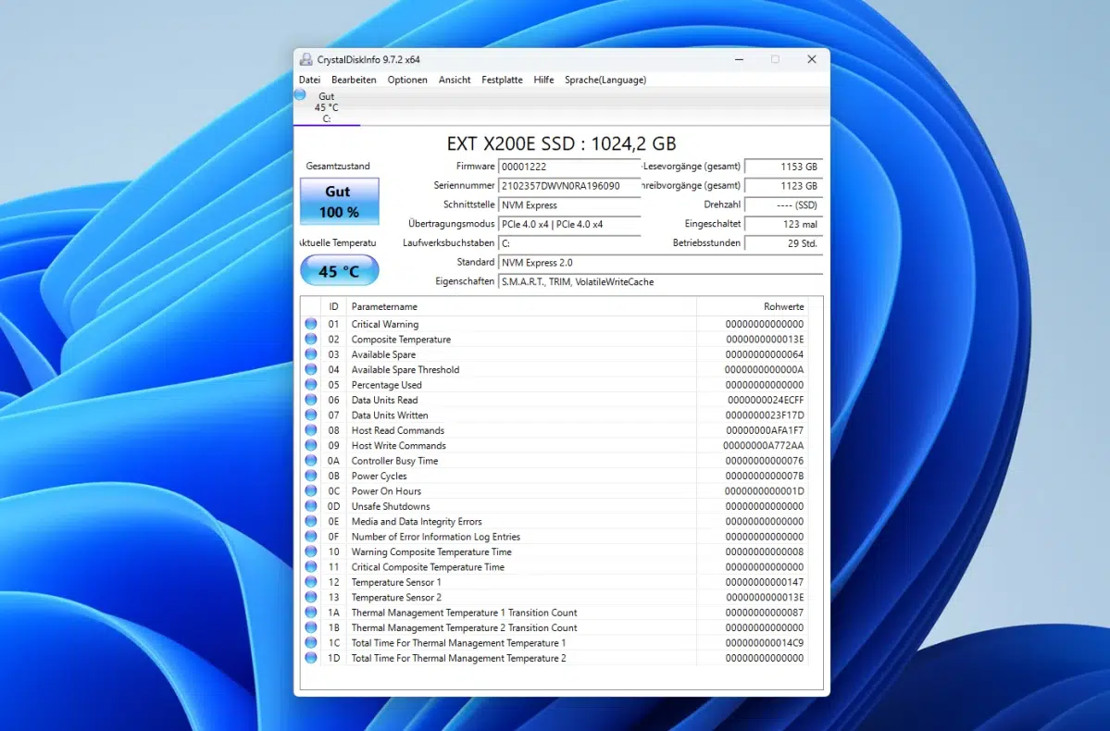This screenshot has height=731, width=1110.
Task: Click the Gut 100 % health status button
Action: click(x=339, y=202)
